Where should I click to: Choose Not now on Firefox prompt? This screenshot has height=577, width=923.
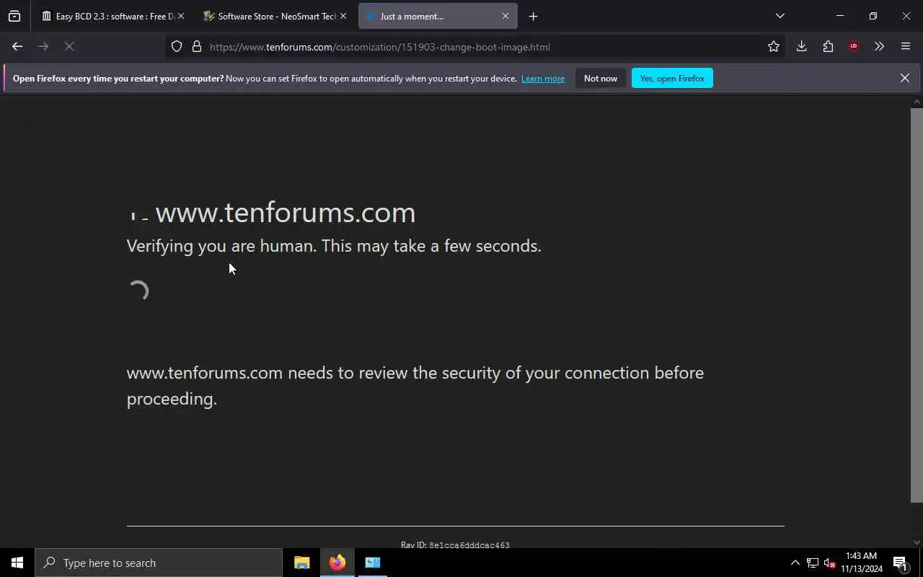point(600,79)
